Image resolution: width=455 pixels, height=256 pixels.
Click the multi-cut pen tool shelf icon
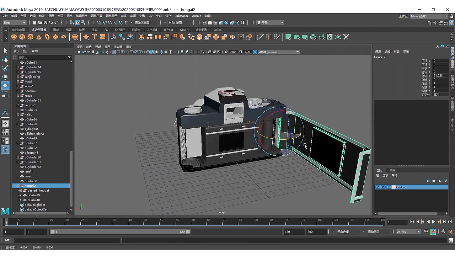pyautogui.click(x=260, y=37)
